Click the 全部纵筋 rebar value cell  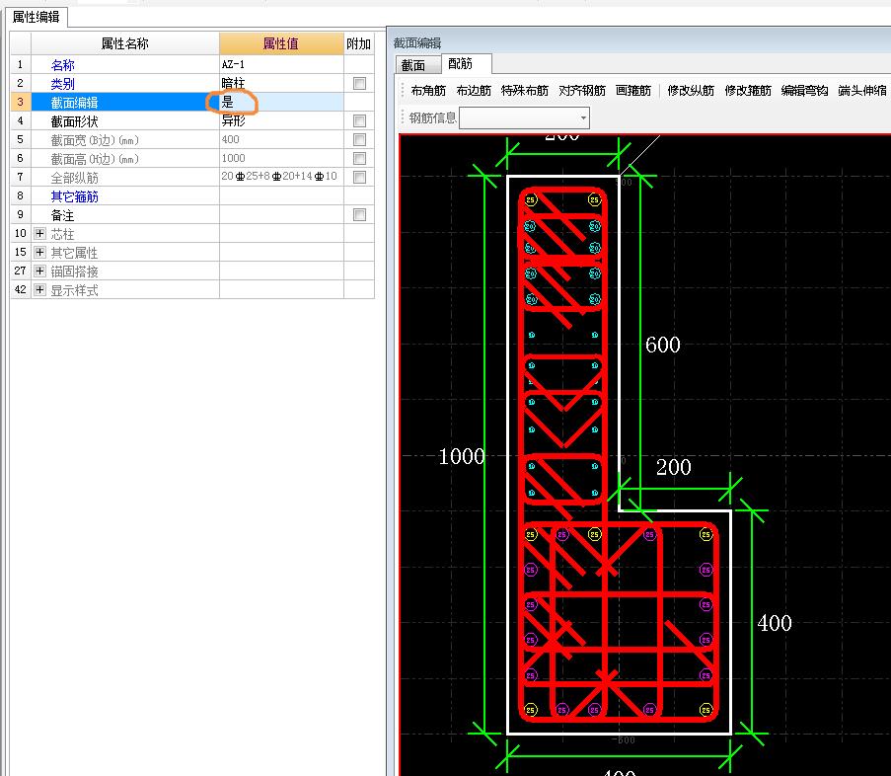pyautogui.click(x=281, y=178)
